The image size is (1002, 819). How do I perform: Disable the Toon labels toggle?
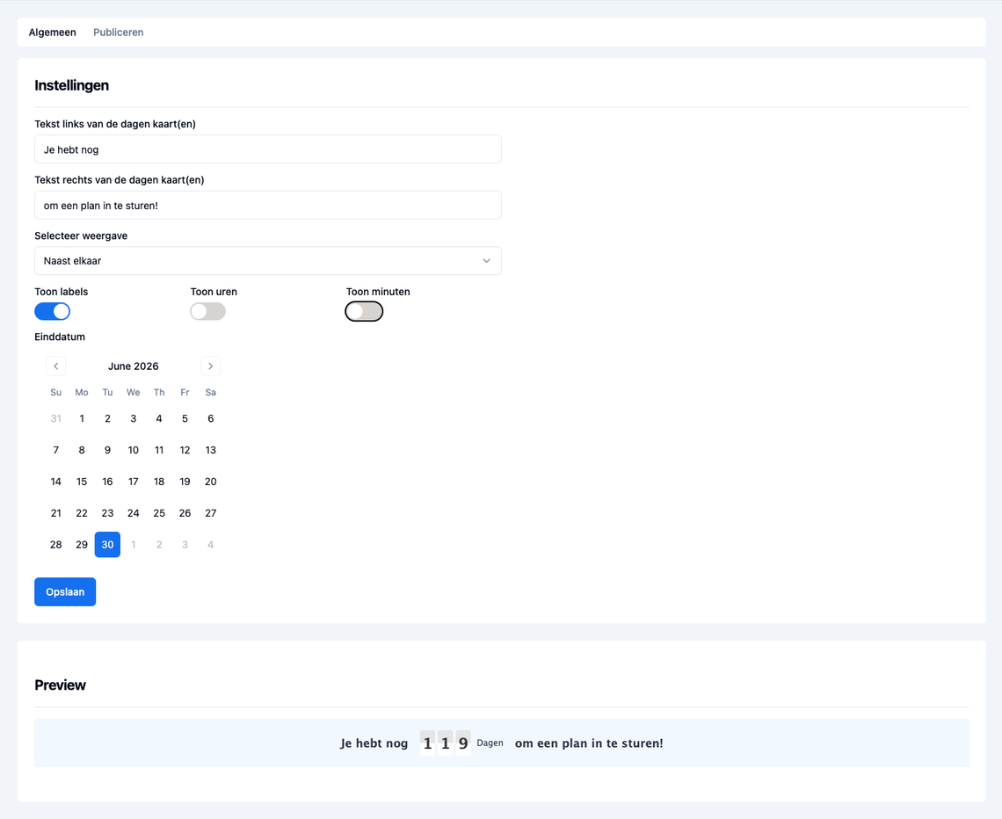point(53,311)
